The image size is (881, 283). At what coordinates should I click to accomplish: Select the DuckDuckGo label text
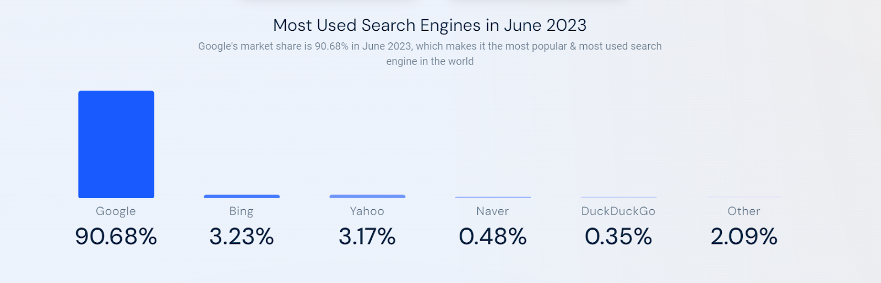[618, 211]
